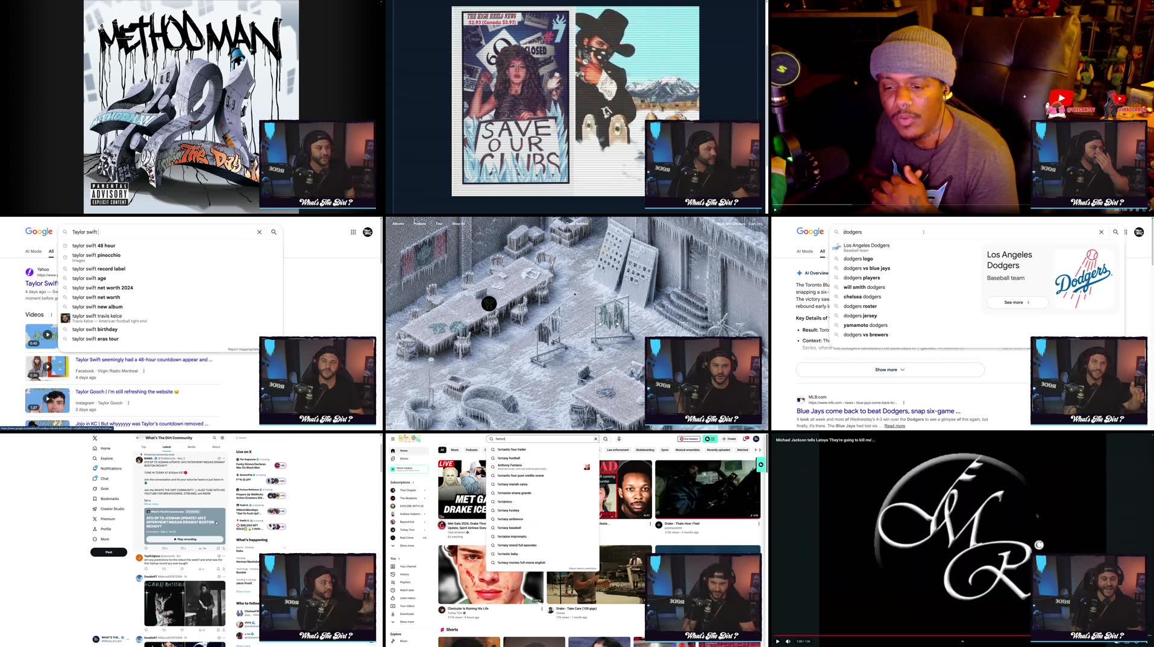Open AI Mode tab on the dodgers search

tap(804, 252)
